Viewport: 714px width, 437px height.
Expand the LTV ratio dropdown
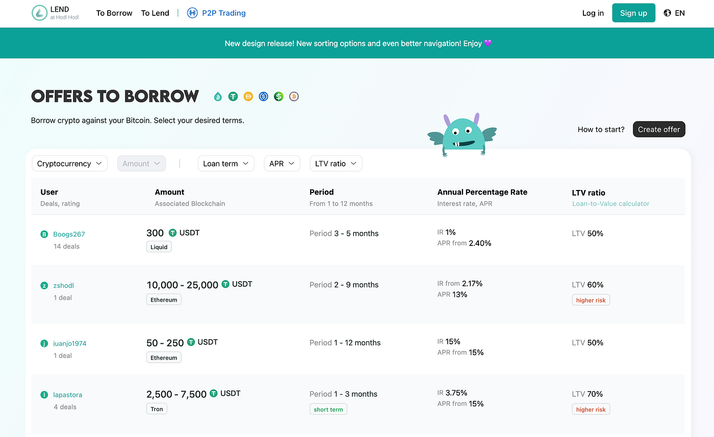pos(336,163)
